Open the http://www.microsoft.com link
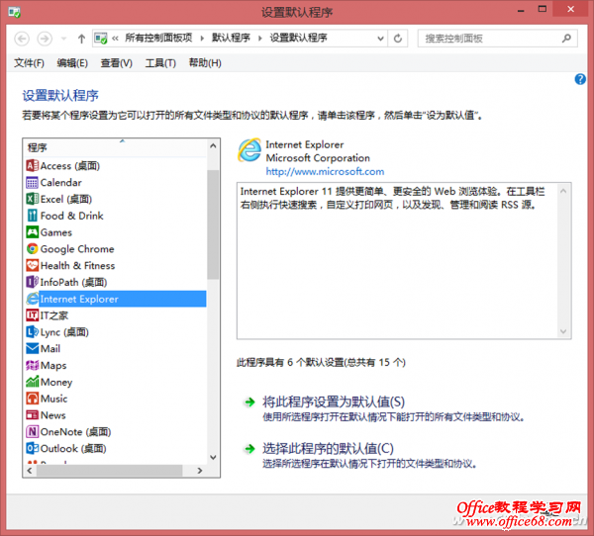This screenshot has height=536, width=594. [x=325, y=171]
